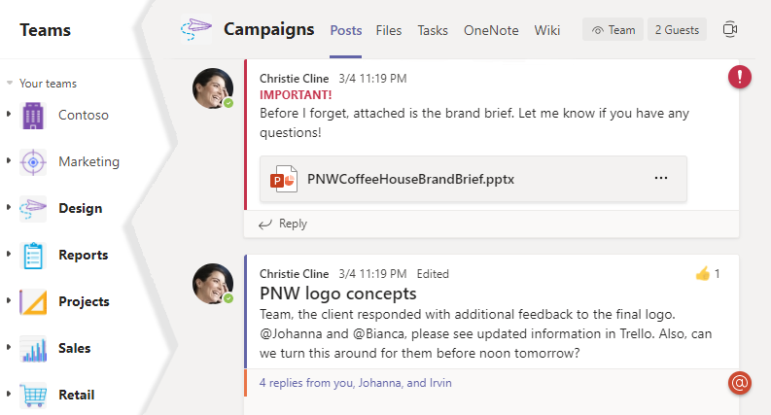Expand the Design team channels
Image resolution: width=771 pixels, height=415 pixels.
coord(9,208)
